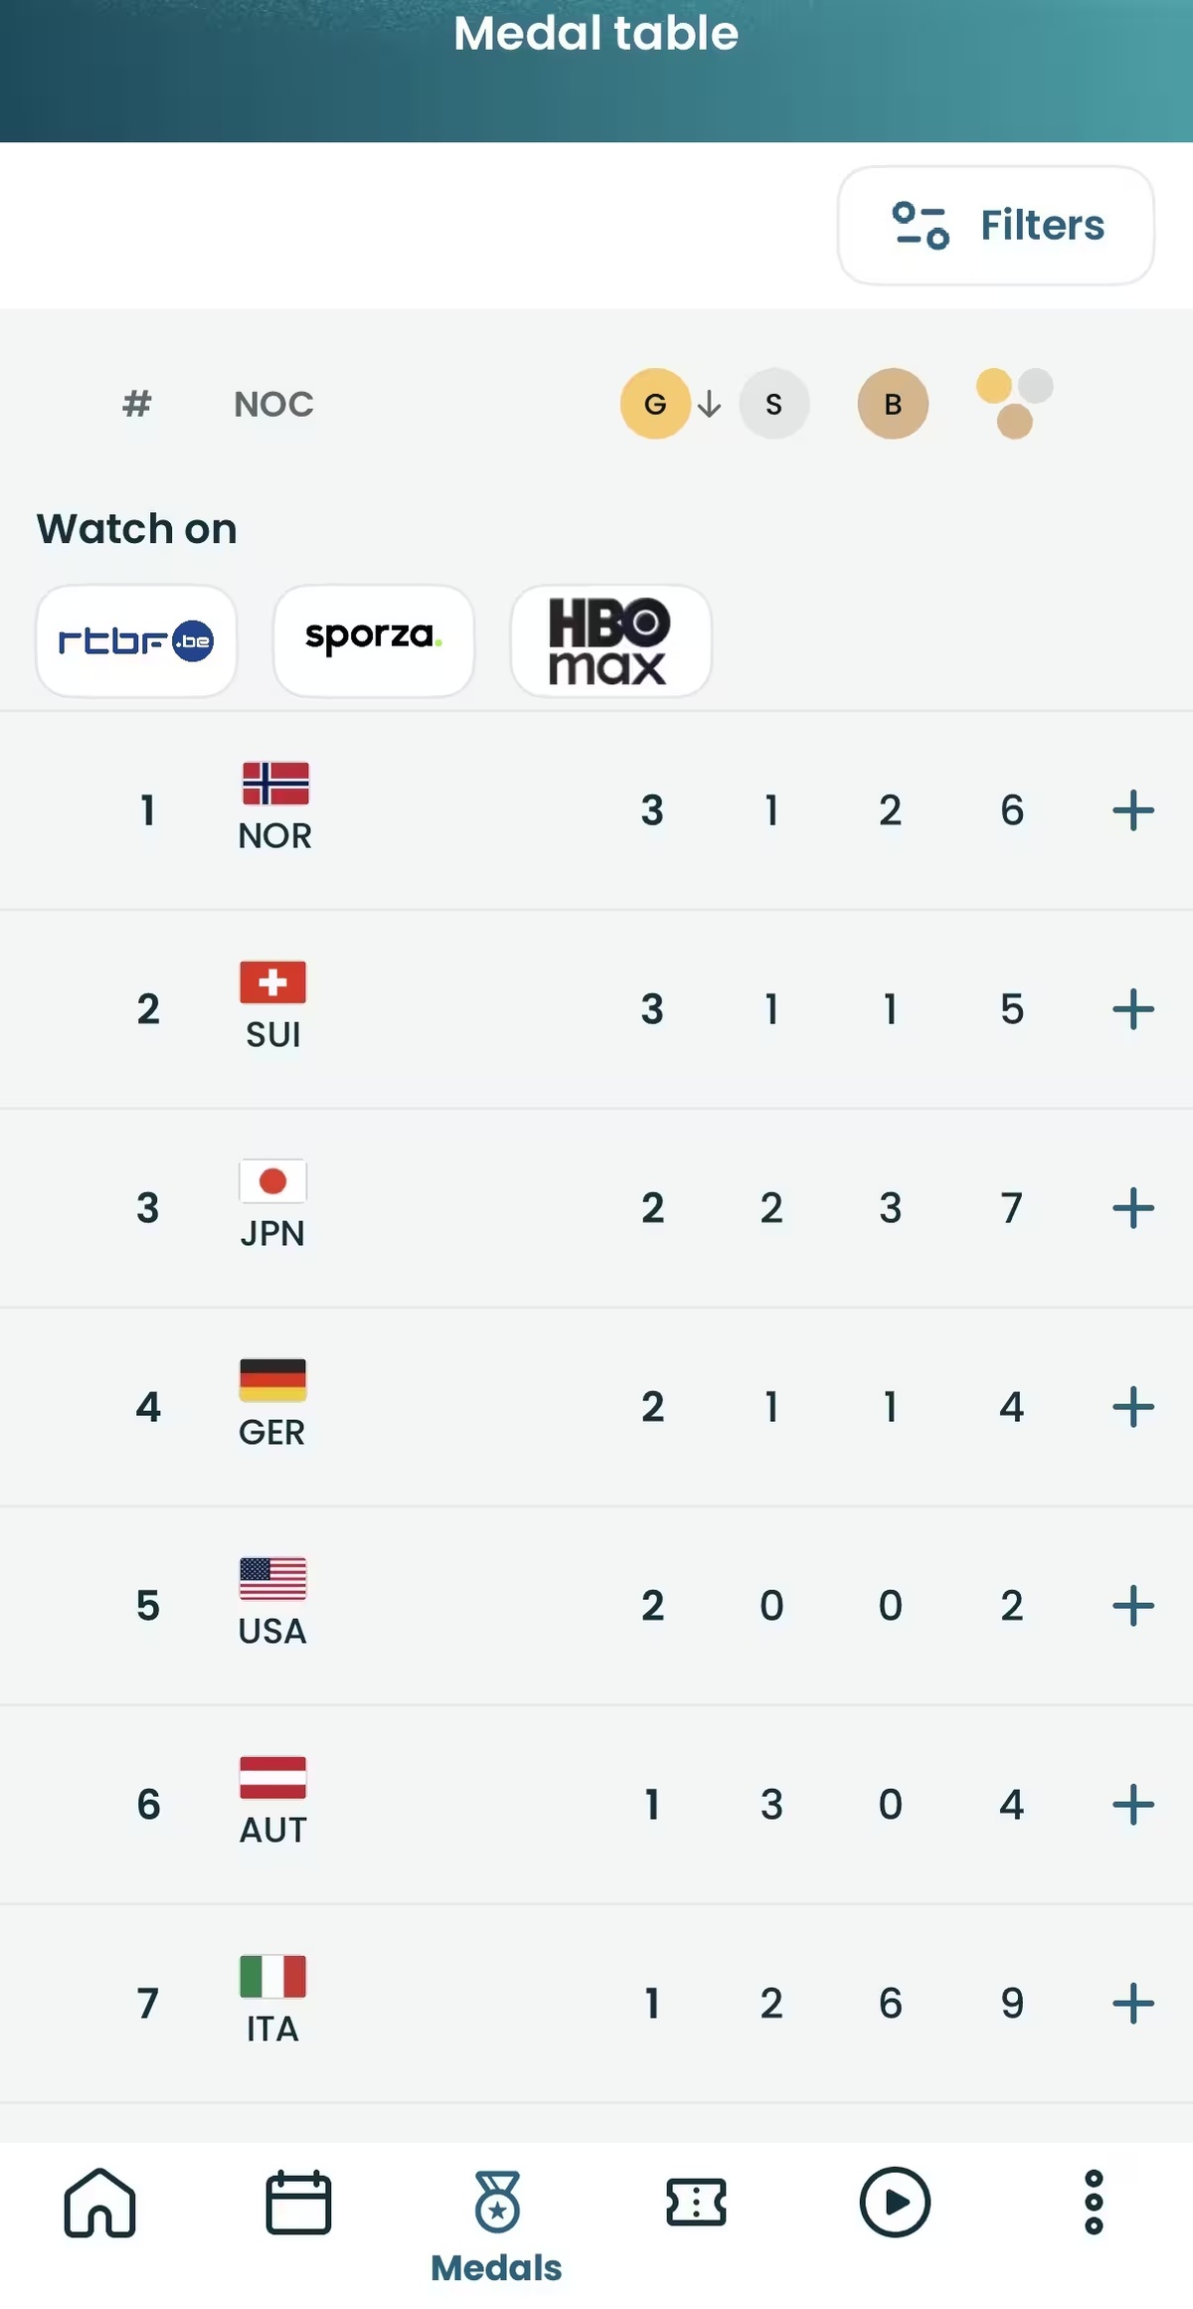Image resolution: width=1193 pixels, height=2309 pixels.
Task: Select the Germany row flag
Action: click(x=273, y=1379)
